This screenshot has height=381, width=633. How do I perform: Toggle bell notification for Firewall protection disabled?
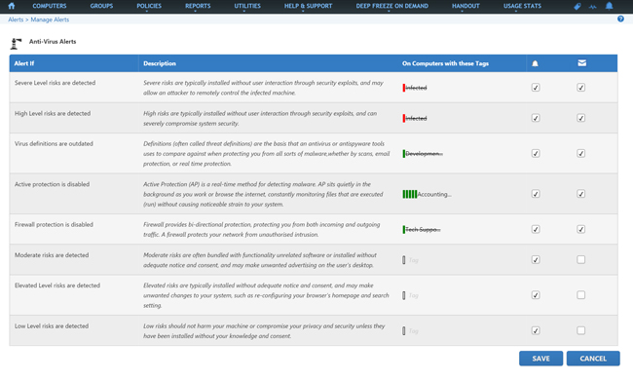536,229
